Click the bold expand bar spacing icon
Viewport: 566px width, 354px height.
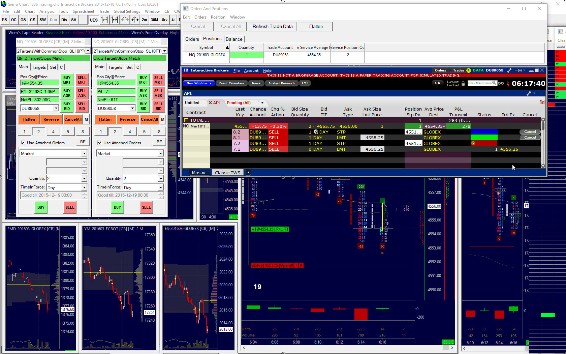point(115,20)
